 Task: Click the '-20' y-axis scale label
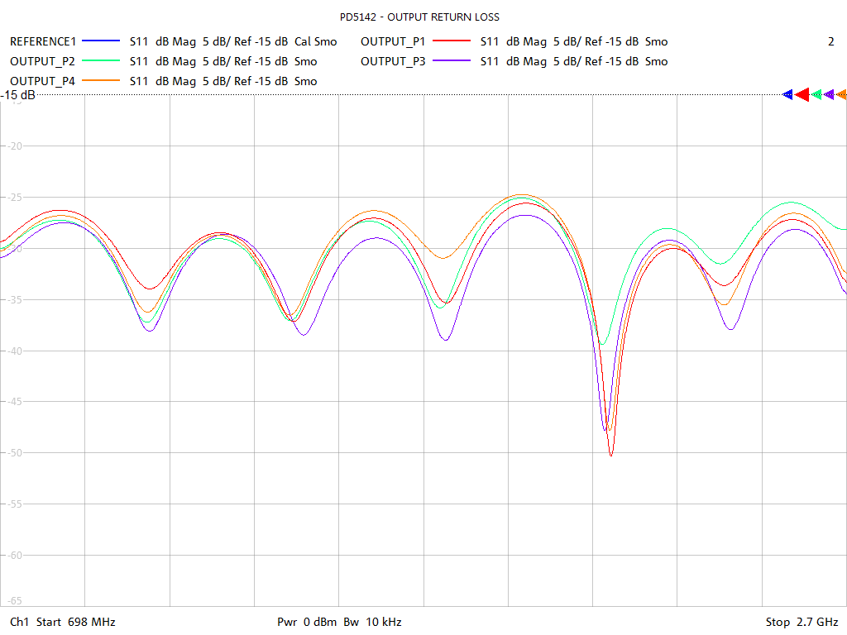pos(15,146)
